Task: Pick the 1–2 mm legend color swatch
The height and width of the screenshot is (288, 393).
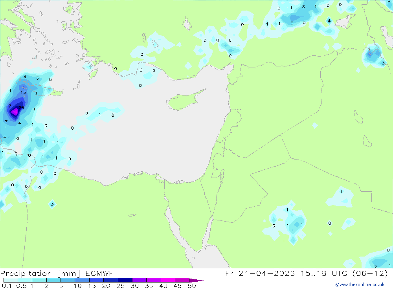Action: tap(39, 280)
